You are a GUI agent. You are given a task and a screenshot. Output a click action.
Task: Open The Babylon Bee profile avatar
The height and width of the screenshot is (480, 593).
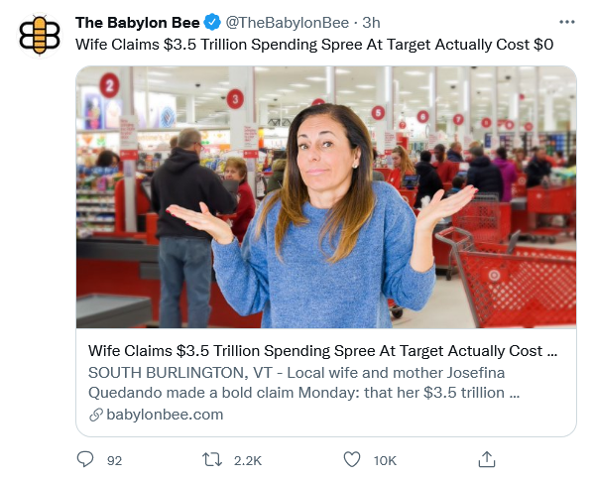[x=40, y=35]
